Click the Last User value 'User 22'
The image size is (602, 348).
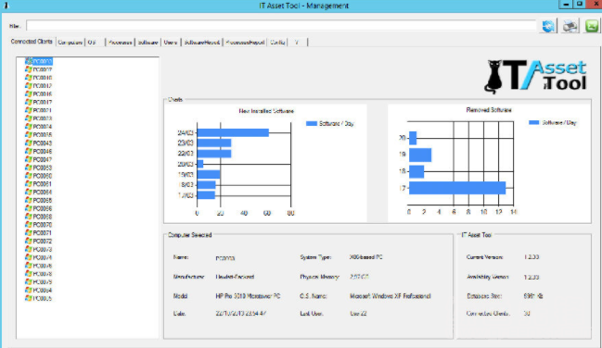pyautogui.click(x=358, y=314)
